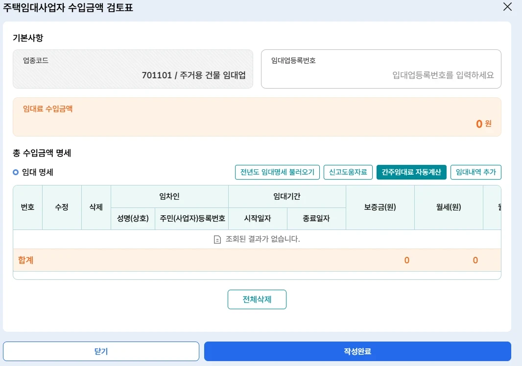522x366 pixels.
Task: Click the 시작일자 column header
Action: pyautogui.click(x=258, y=218)
